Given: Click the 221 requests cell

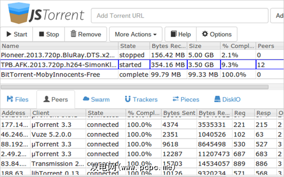Looking at the screenshot, I should [243, 124].
